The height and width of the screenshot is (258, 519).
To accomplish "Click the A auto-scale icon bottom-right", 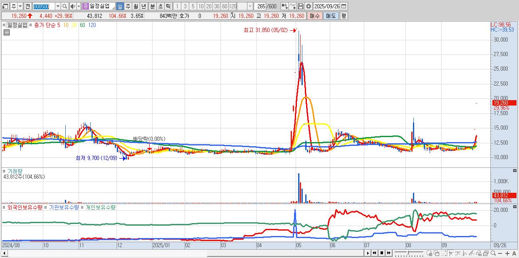I will 514,253.
